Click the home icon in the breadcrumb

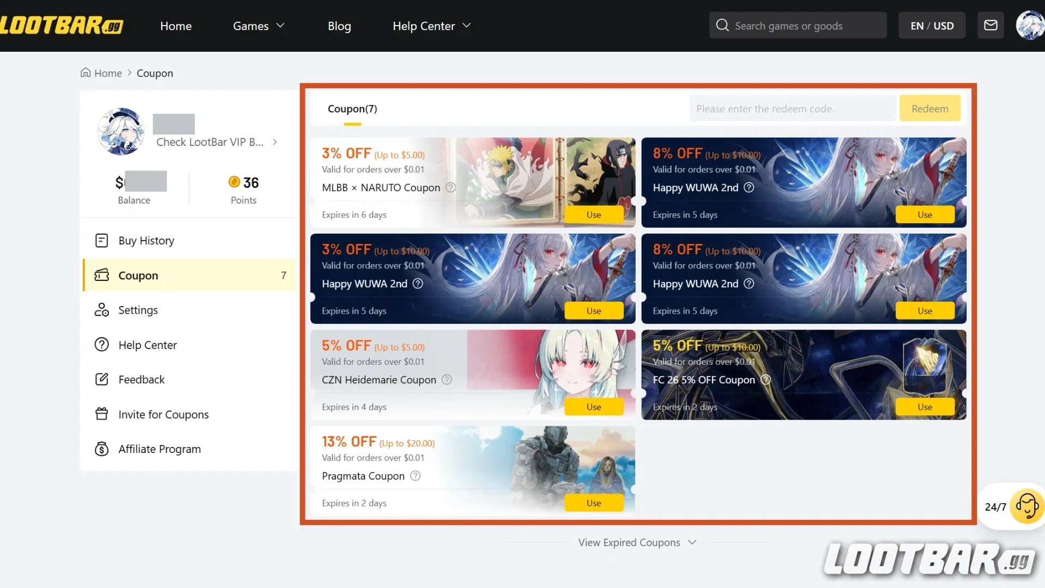pos(85,72)
